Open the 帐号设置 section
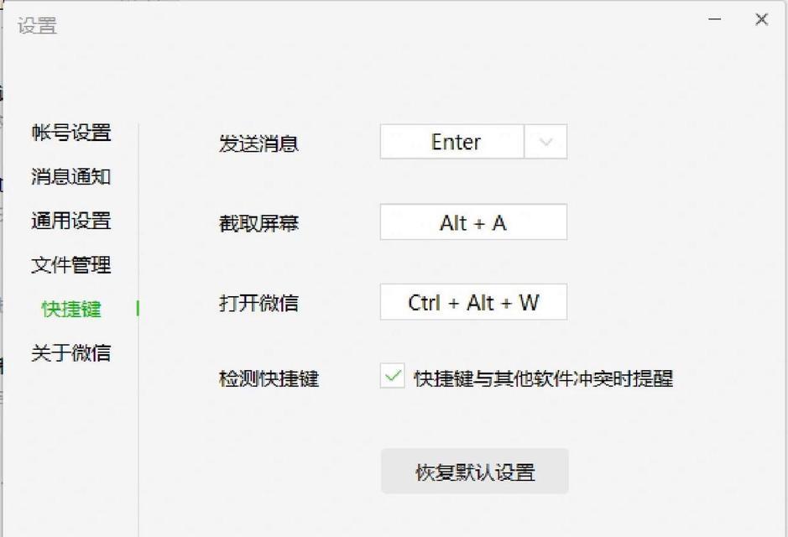 click(71, 133)
